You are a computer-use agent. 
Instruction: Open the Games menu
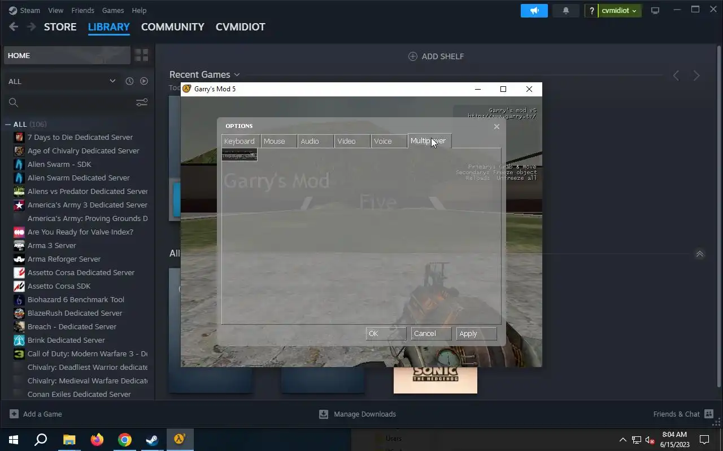click(113, 10)
